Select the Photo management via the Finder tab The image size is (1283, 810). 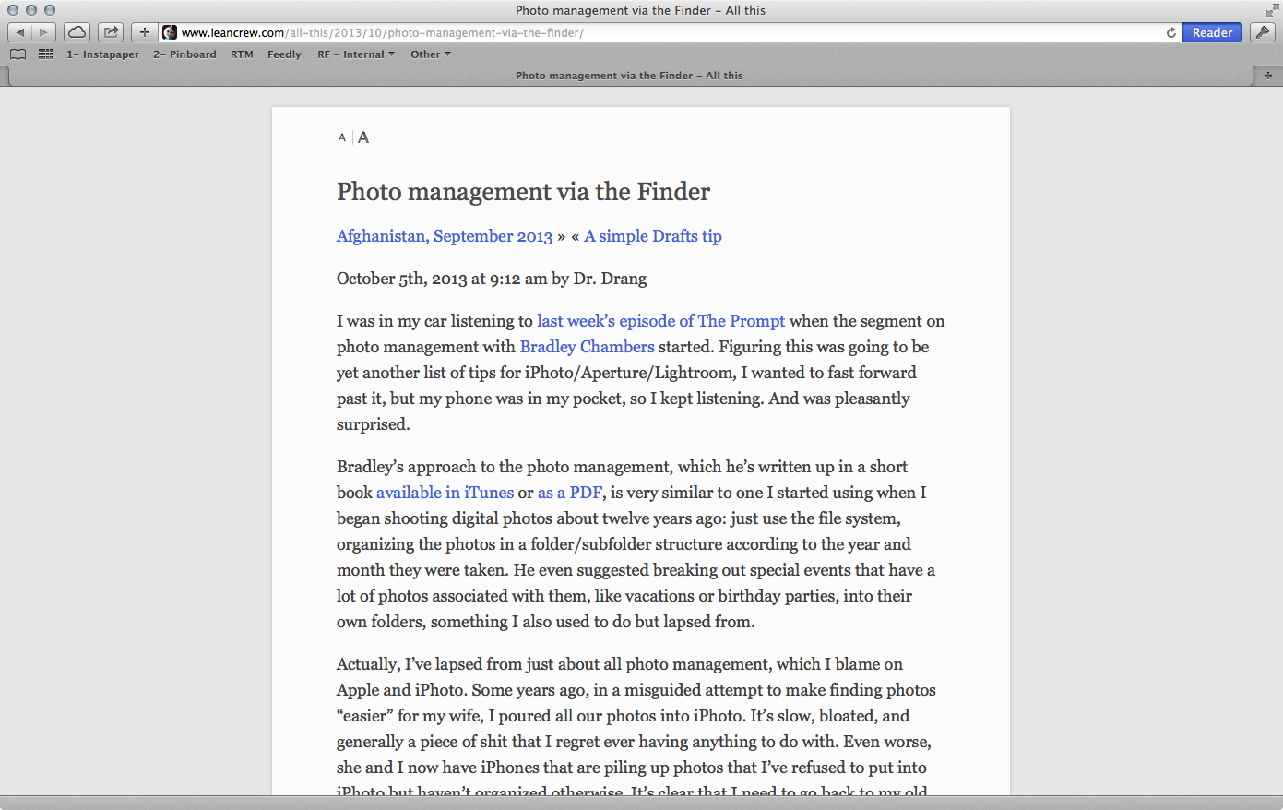click(x=630, y=75)
